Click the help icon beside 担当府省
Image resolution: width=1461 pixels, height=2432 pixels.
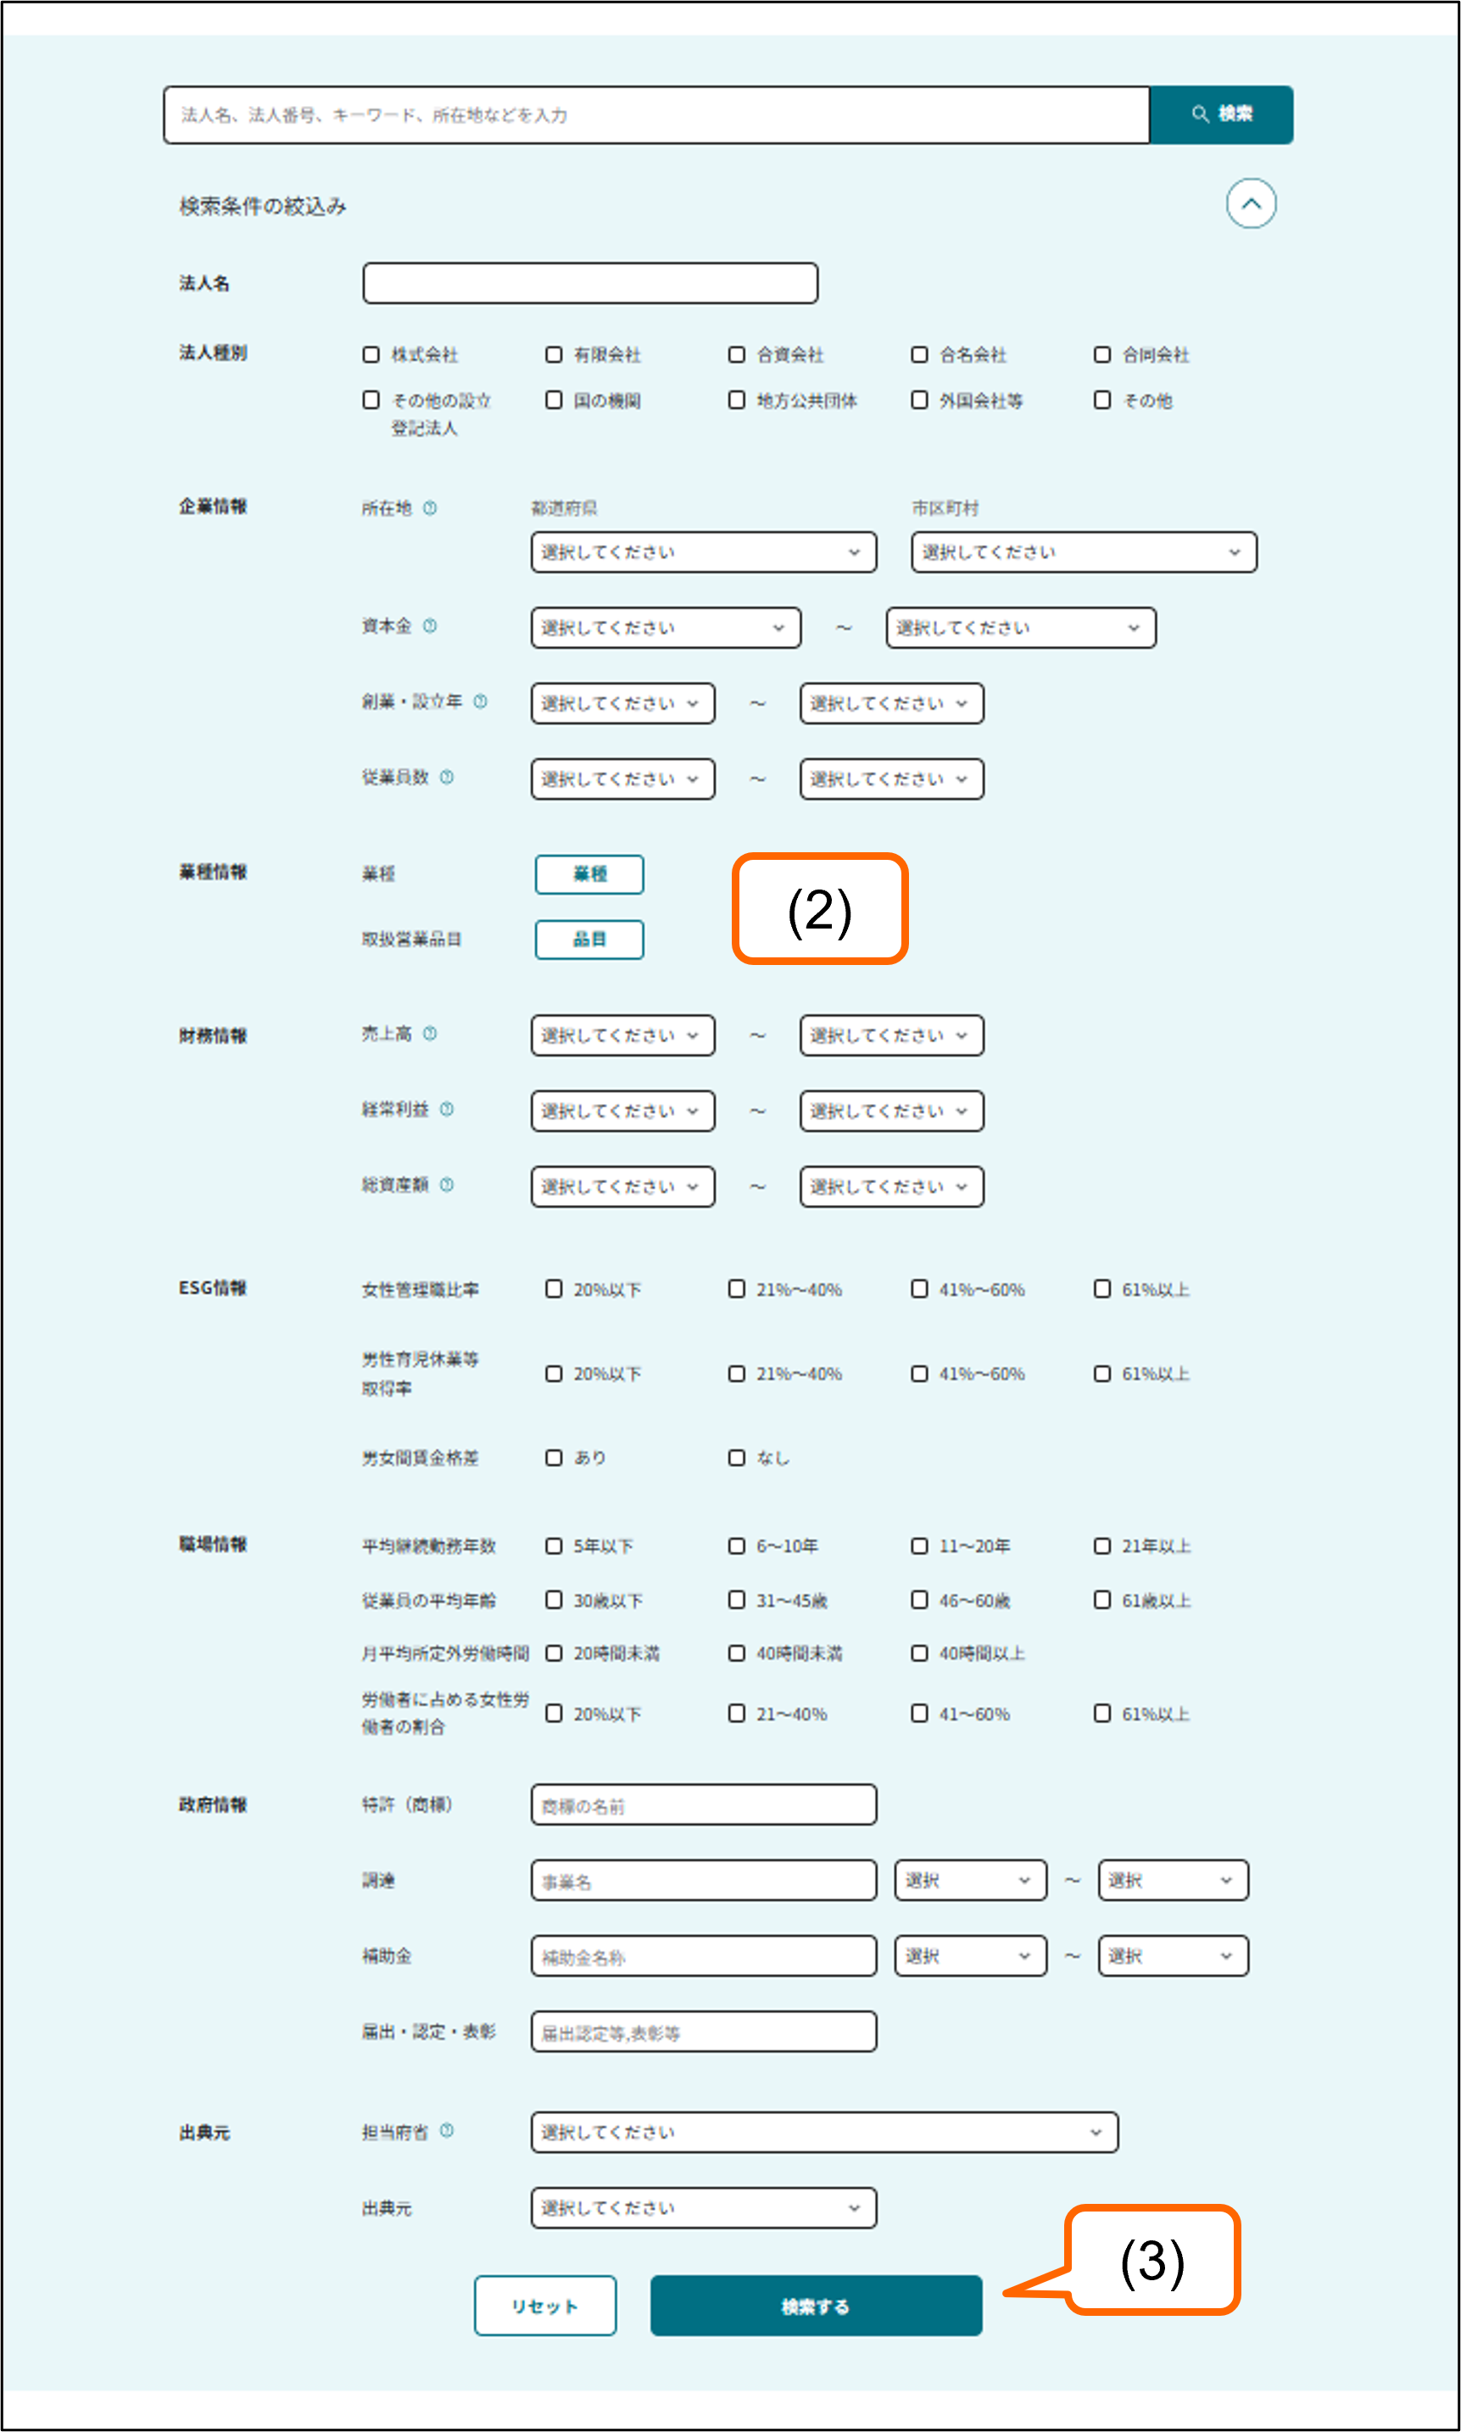(446, 2131)
